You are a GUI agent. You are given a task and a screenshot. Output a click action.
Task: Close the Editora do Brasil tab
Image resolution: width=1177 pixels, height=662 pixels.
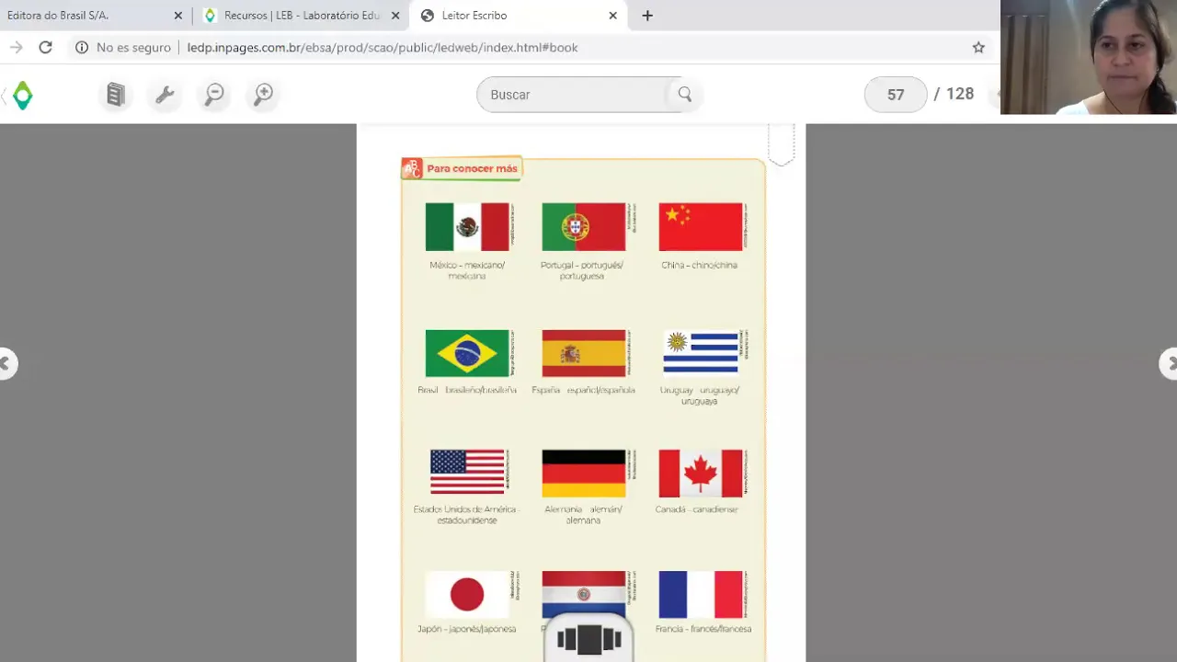(x=178, y=16)
